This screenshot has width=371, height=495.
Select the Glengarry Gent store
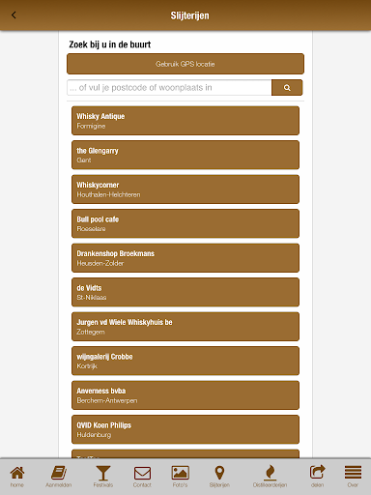(185, 155)
